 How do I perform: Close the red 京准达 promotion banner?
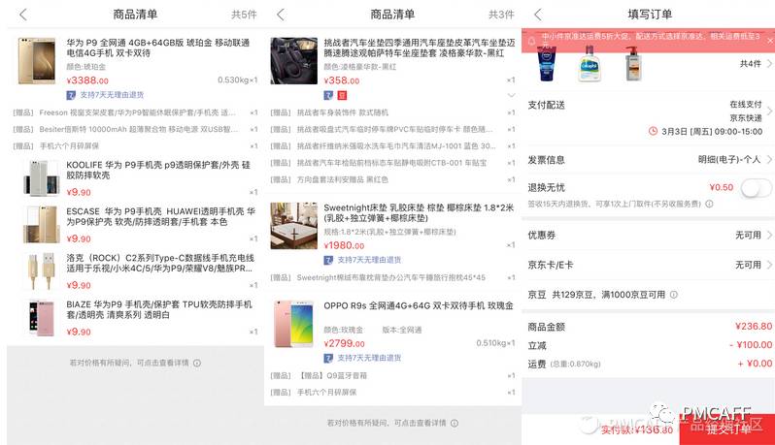click(770, 41)
